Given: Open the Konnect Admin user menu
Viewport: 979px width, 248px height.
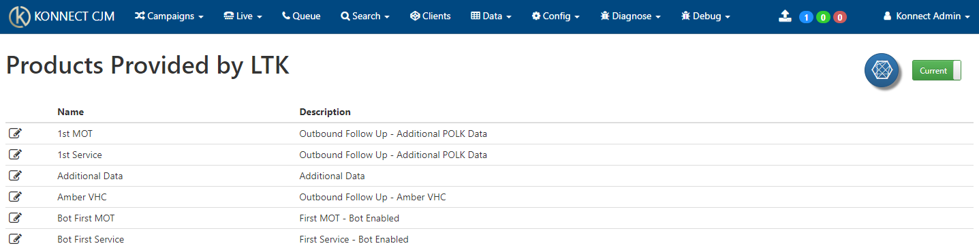Looking at the screenshot, I should click(927, 16).
